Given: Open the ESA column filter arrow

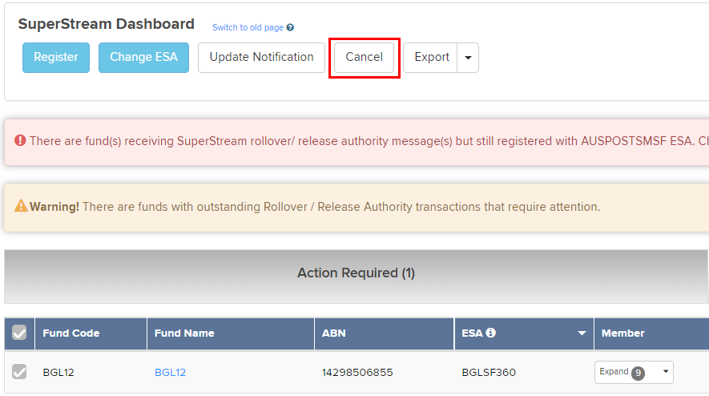Looking at the screenshot, I should pyautogui.click(x=582, y=333).
